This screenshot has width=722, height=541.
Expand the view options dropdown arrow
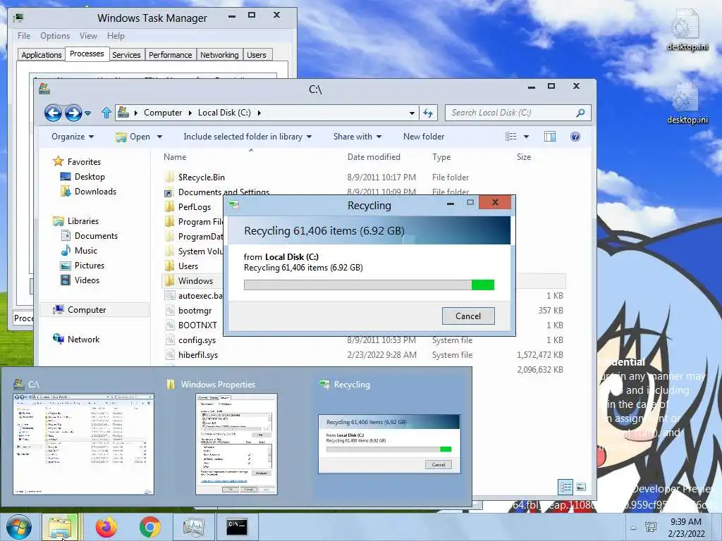[526, 137]
